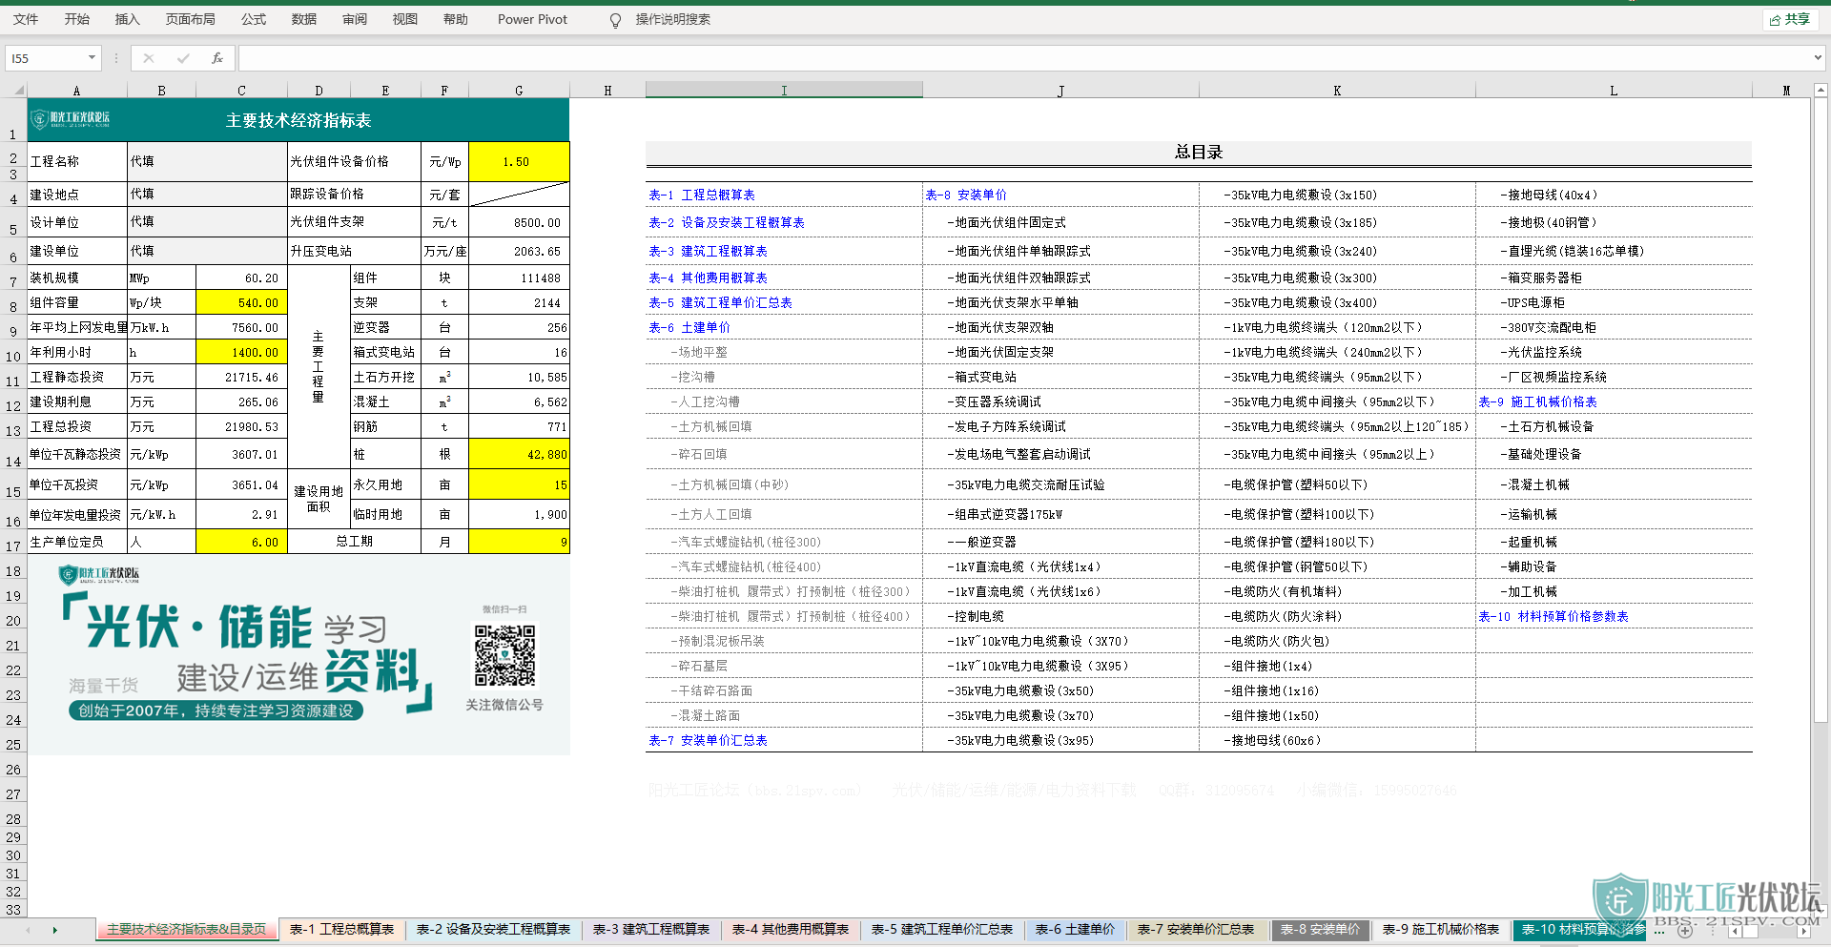Follow the 表-10 材料预算价格参数表 link
1831x947 pixels.
1553,616
